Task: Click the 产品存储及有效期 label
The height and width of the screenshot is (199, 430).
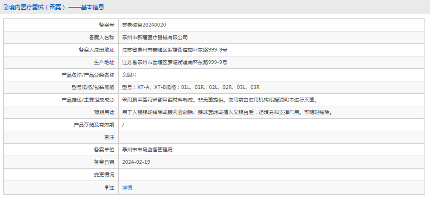Action: click(94, 125)
